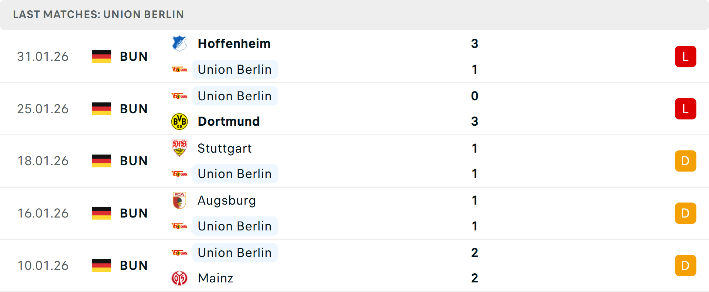Select the Dortmund team name

click(229, 121)
